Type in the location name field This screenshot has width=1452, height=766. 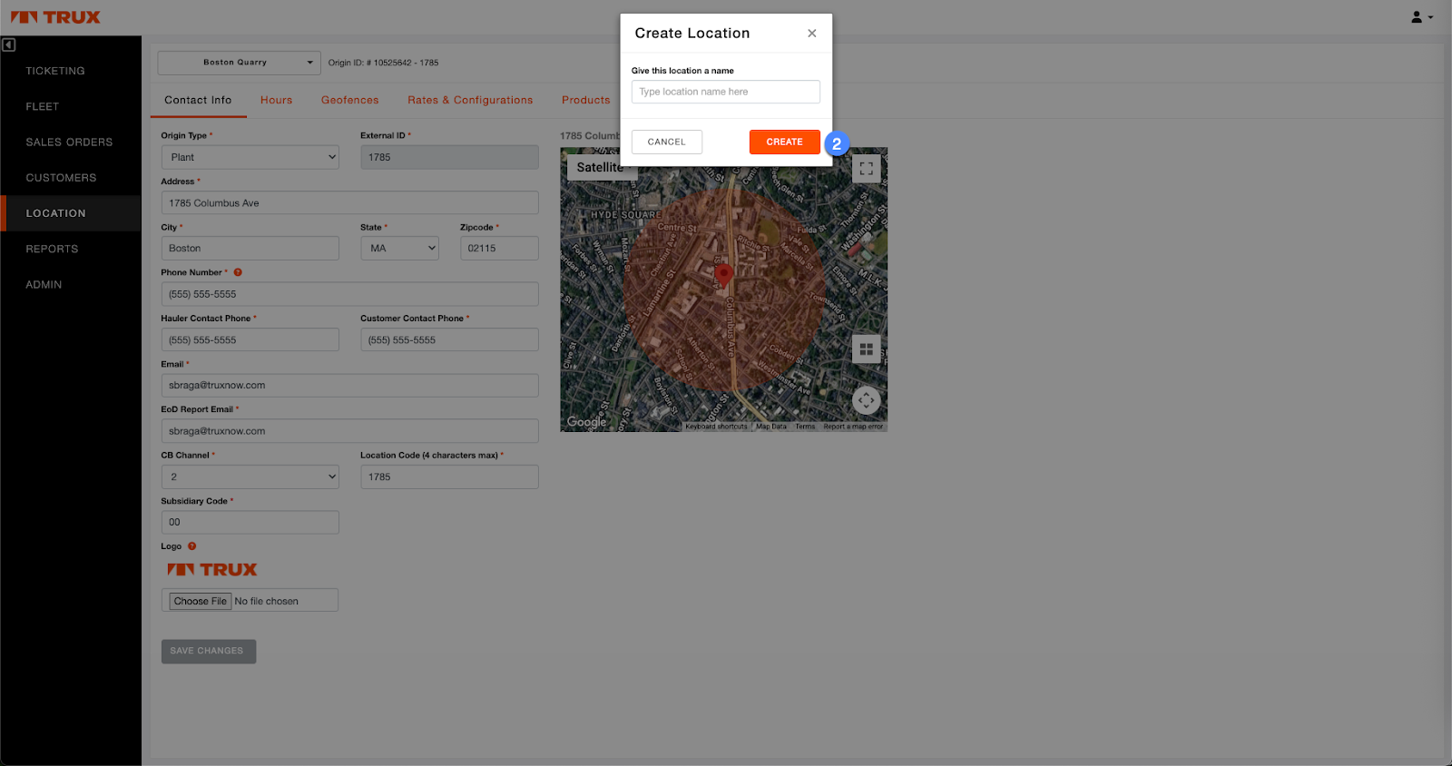point(725,92)
